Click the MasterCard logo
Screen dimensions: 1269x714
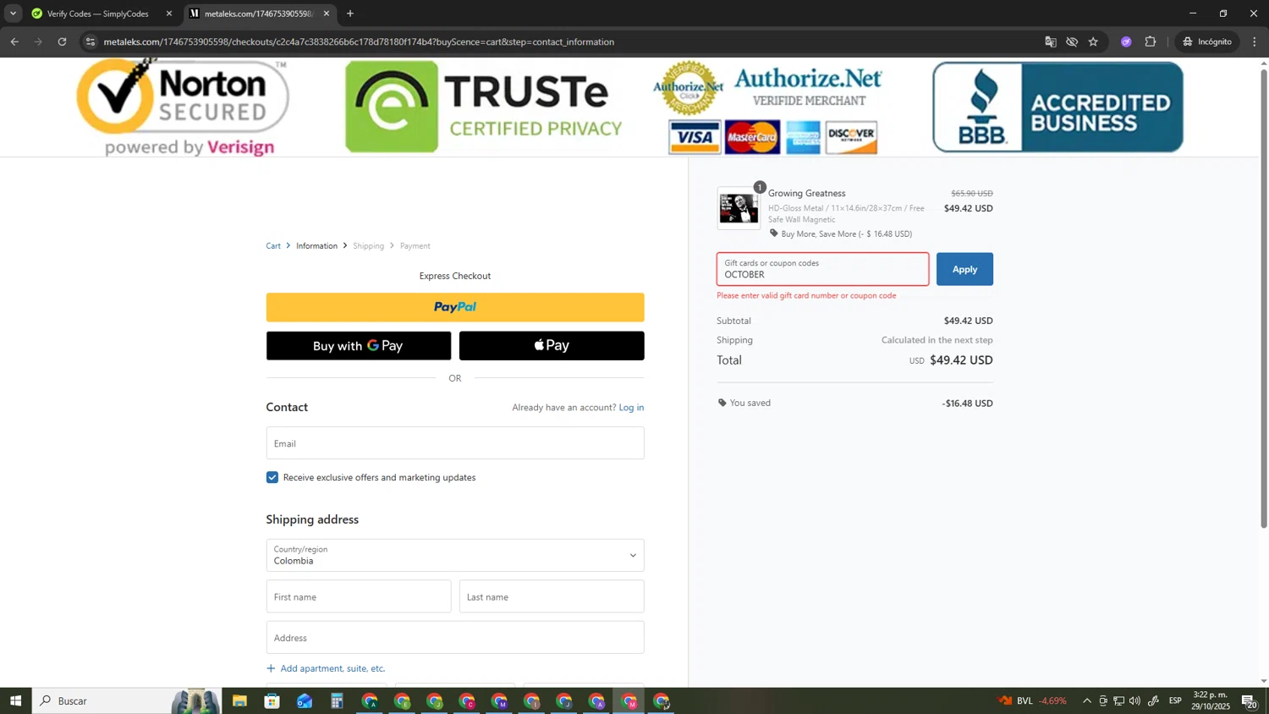pyautogui.click(x=752, y=138)
